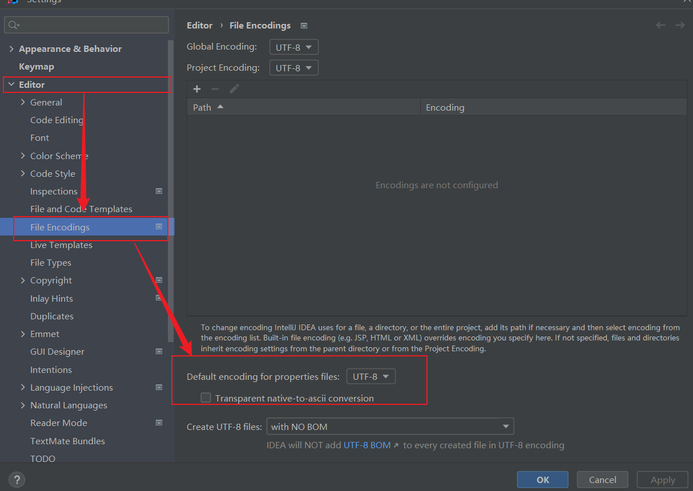Viewport: 693px width, 491px height.
Task: Click the project icon beside Language Injections
Action: click(159, 387)
